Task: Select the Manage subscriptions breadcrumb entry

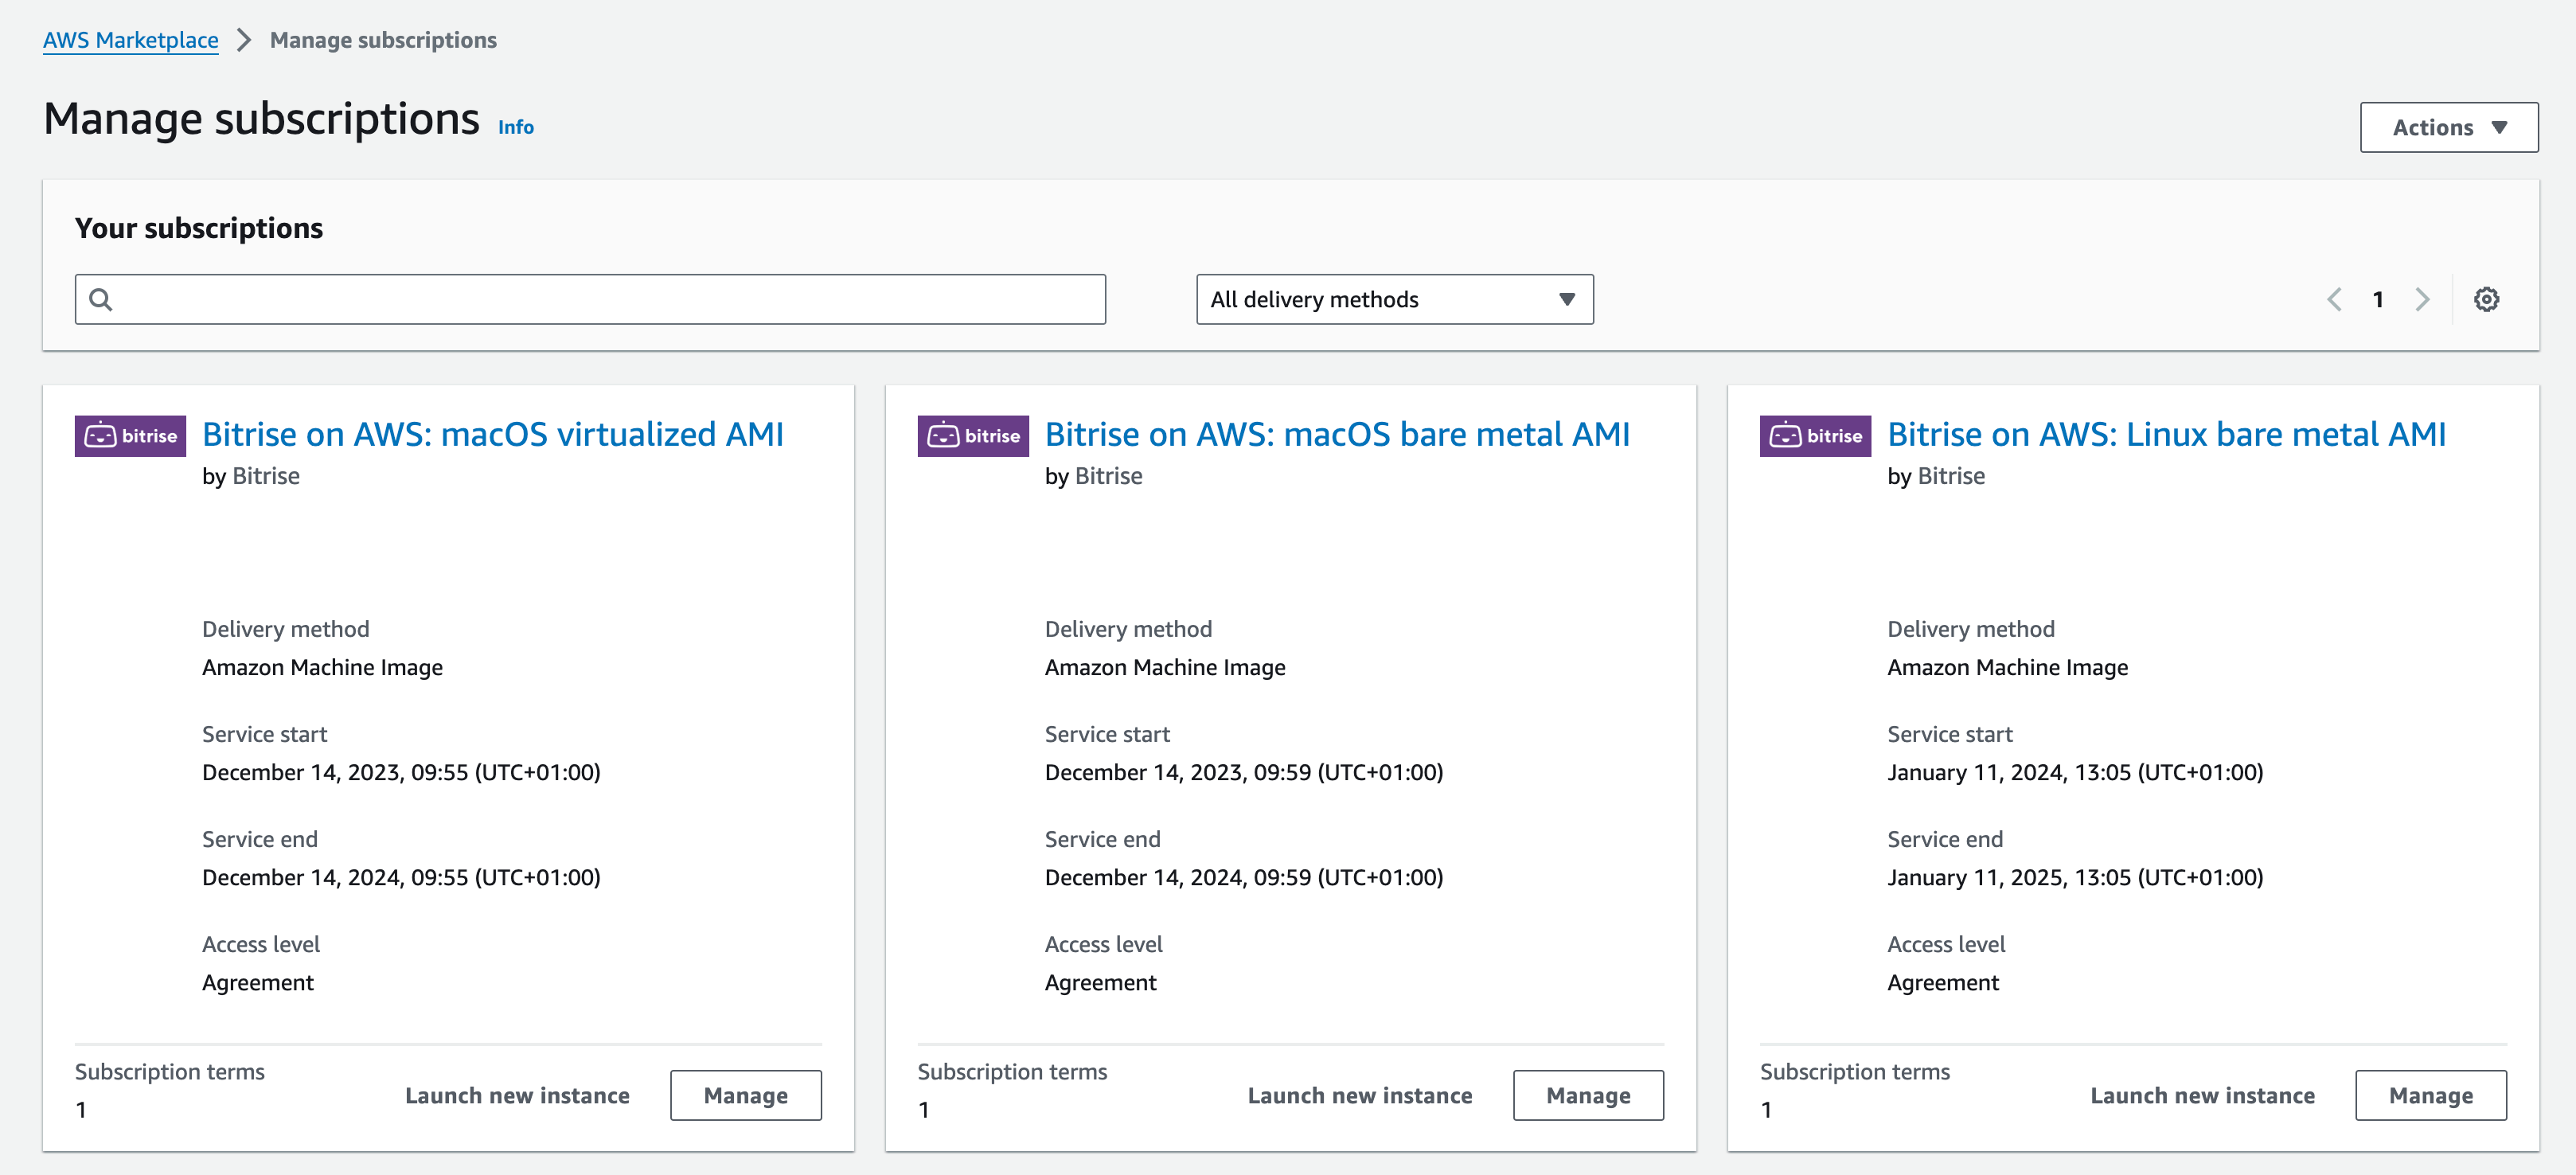Action: 383,40
